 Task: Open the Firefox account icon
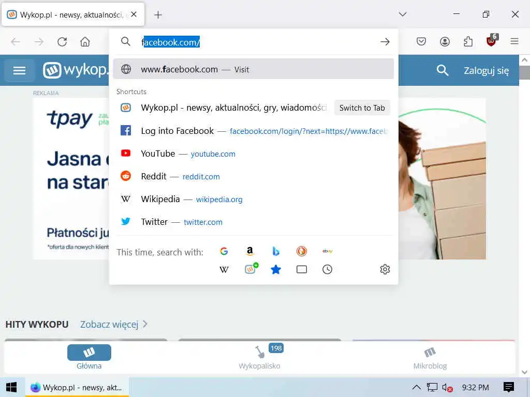445,41
